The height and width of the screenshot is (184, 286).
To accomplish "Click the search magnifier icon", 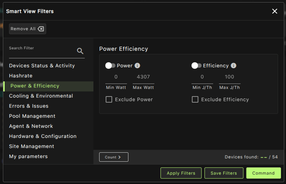I will coord(80,51).
